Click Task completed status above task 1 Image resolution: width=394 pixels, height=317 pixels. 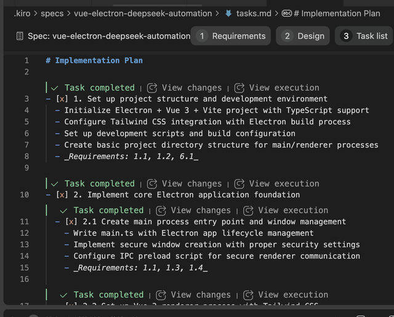100,87
